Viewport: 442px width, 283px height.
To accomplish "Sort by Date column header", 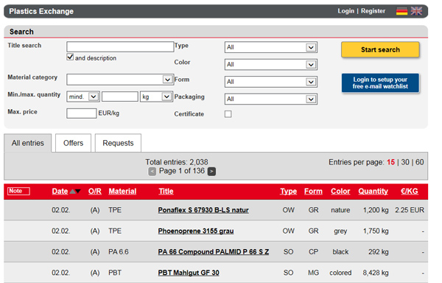I will [x=60, y=191].
